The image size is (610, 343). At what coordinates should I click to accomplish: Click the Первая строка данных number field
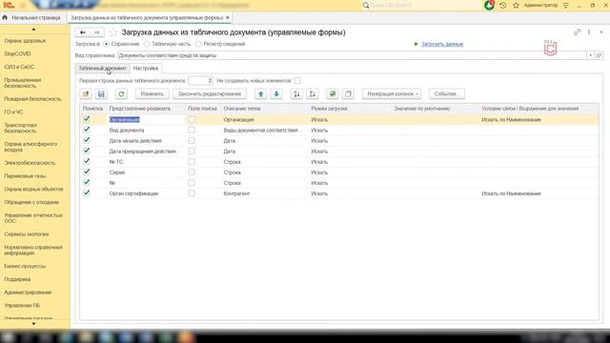pos(200,81)
